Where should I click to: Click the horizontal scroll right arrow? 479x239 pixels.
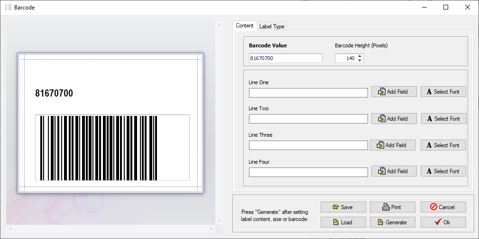click(x=212, y=229)
